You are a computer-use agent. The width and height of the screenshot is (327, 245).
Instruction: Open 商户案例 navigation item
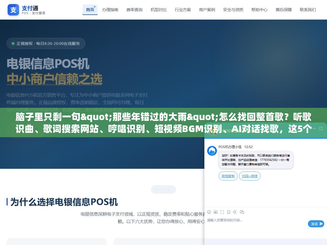point(207,10)
